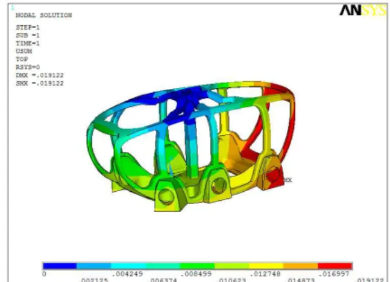Select the TOP label text
This screenshot has height=282, width=390.
[x=22, y=60]
